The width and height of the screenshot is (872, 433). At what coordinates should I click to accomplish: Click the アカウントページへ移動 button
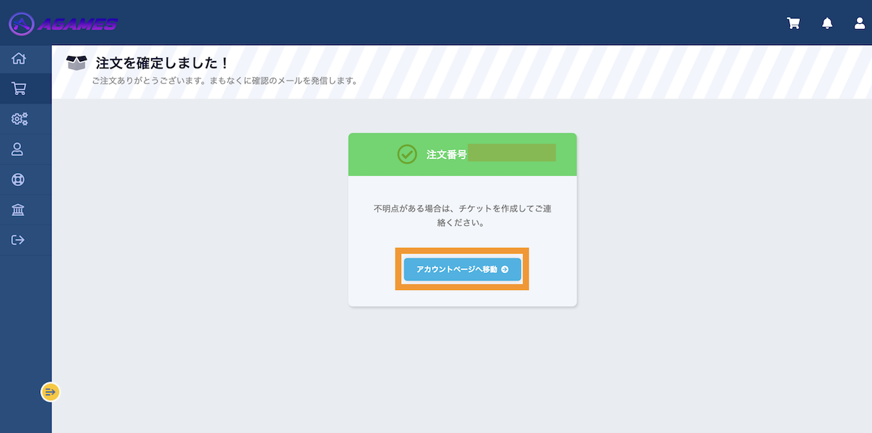tap(461, 269)
